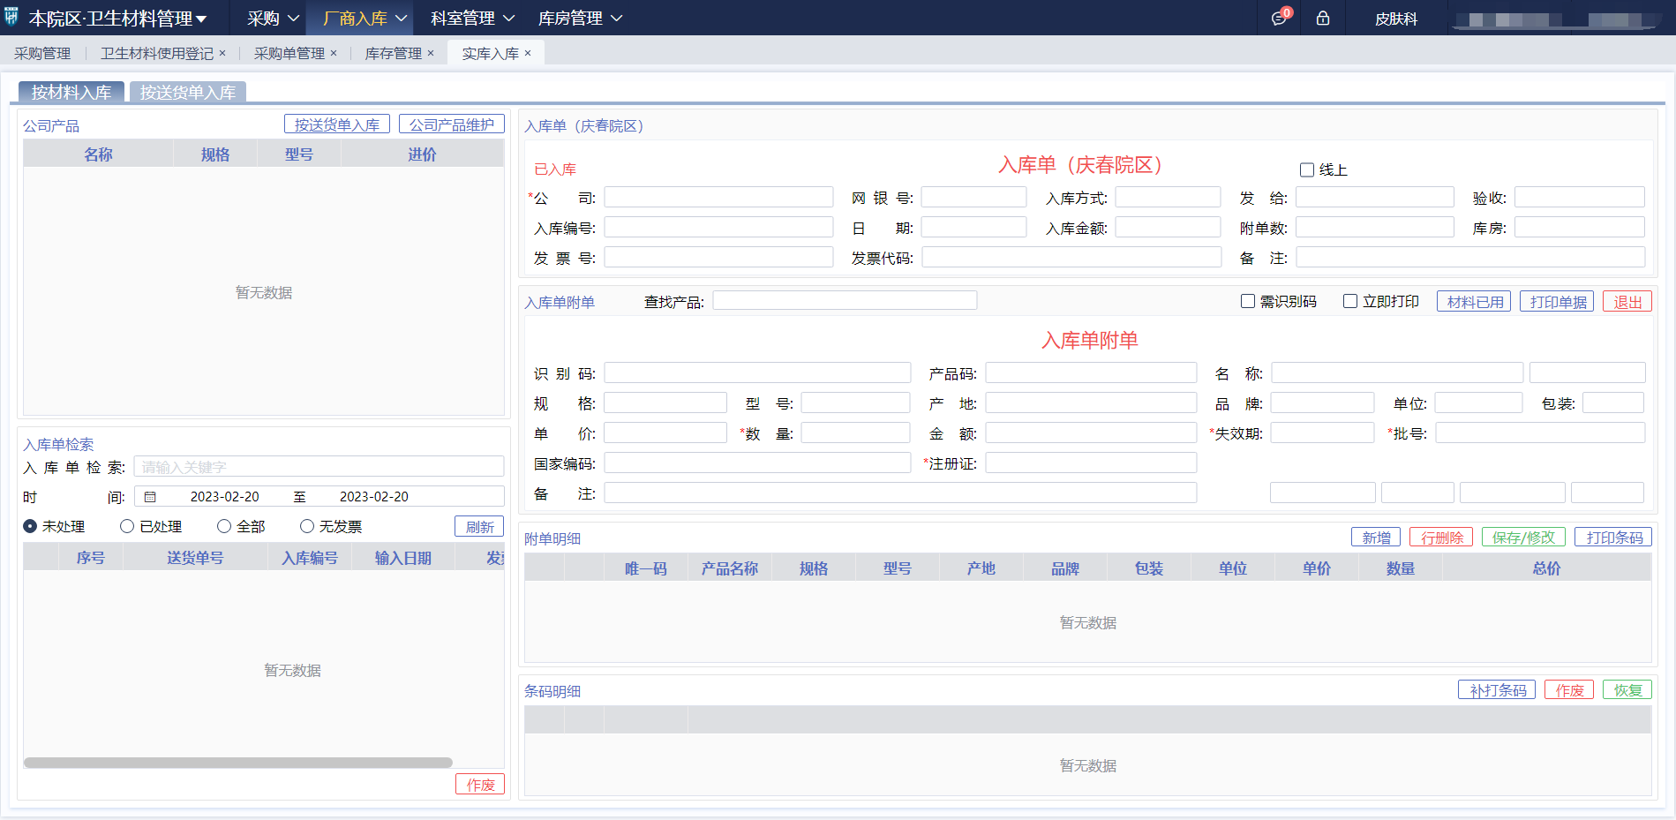Viewport: 1676px width, 820px height.
Task: Open the 科室管理 menu dropdown
Action: 472,18
